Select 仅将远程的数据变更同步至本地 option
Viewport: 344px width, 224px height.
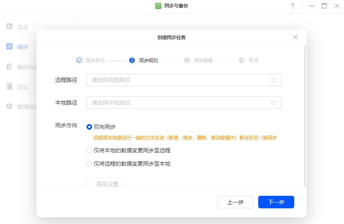click(89, 164)
